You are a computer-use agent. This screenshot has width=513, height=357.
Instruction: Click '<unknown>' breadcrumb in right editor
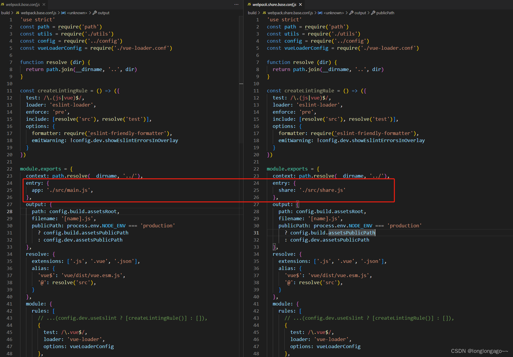pyautogui.click(x=334, y=13)
